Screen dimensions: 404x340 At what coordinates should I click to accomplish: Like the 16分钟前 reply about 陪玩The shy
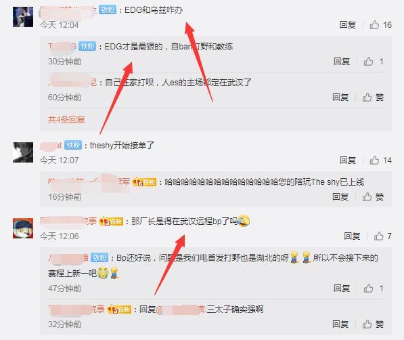373,197
